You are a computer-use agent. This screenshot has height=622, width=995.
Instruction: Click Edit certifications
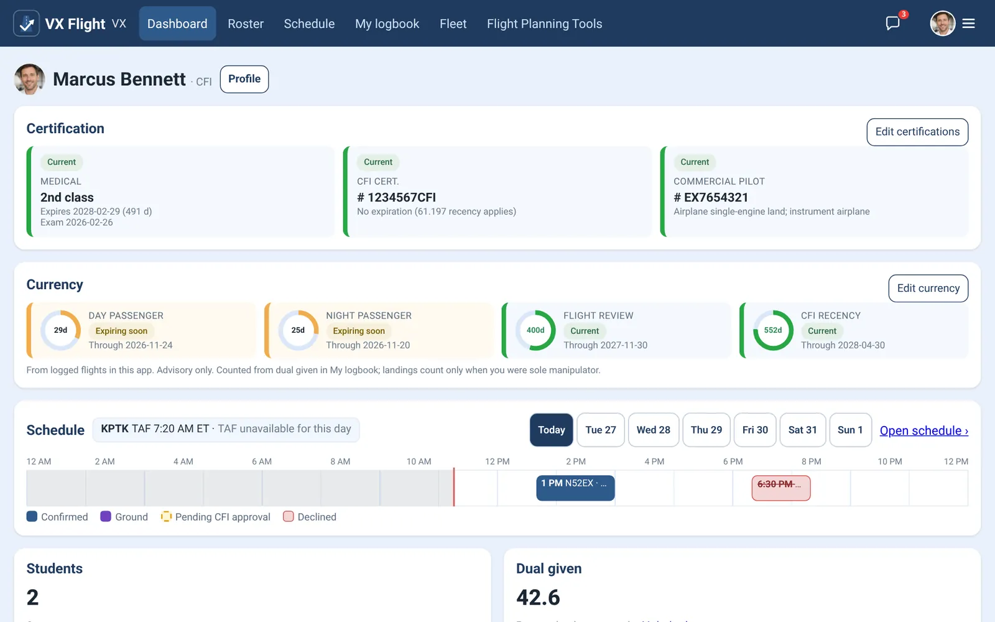tap(917, 132)
